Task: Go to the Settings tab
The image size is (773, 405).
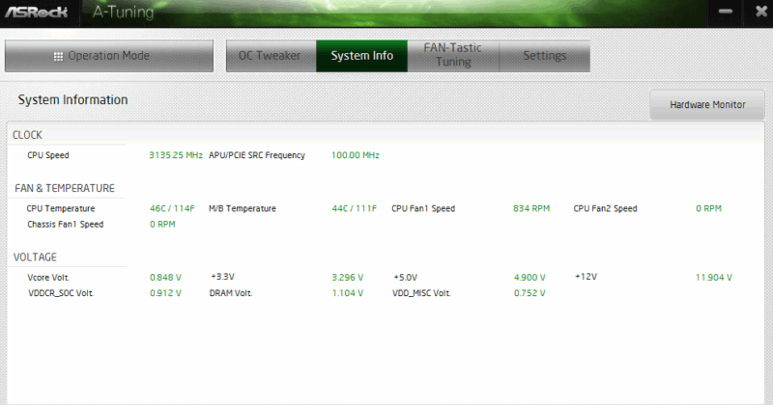Action: (544, 56)
